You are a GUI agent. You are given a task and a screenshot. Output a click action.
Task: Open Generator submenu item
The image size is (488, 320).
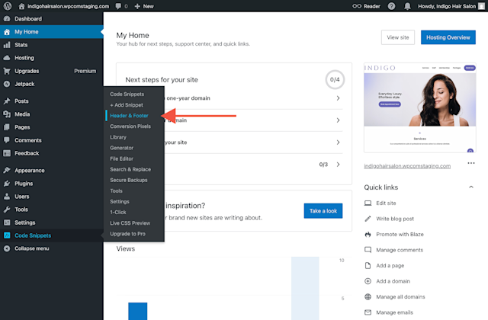point(121,148)
